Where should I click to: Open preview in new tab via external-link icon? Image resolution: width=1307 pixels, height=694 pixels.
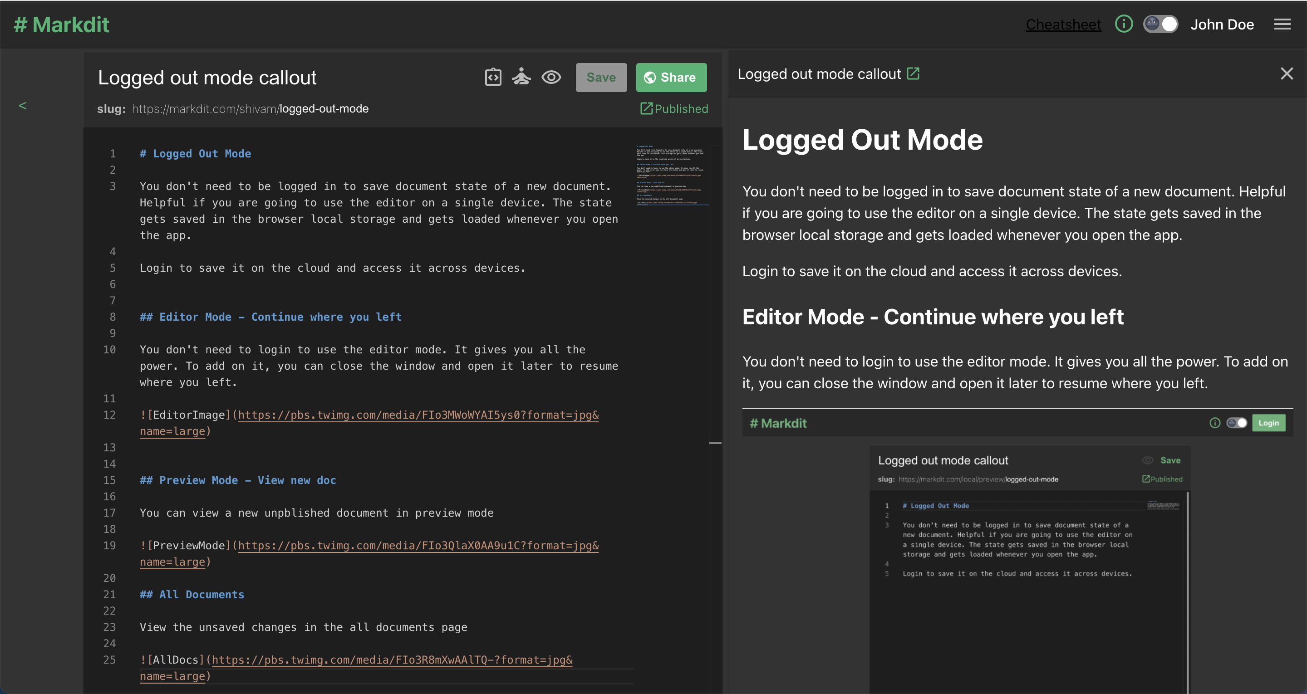pyautogui.click(x=913, y=73)
